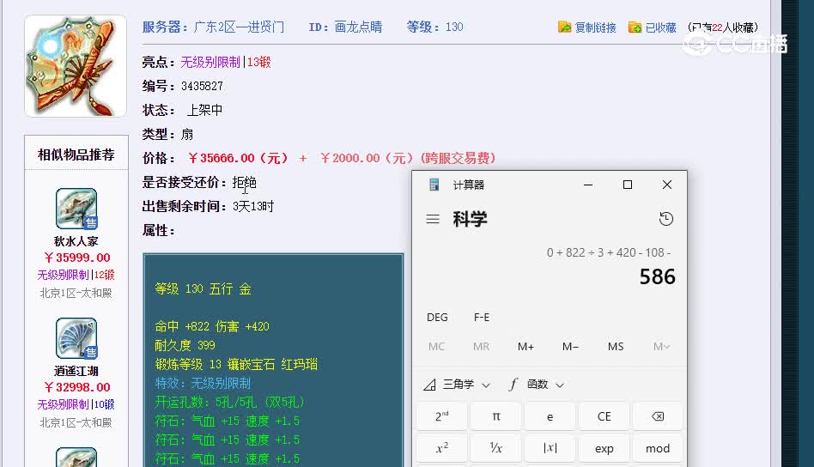Viewport: 814px width, 467px height.
Task: Click the price ¥35999.00 in recommendations
Action: [x=76, y=258]
